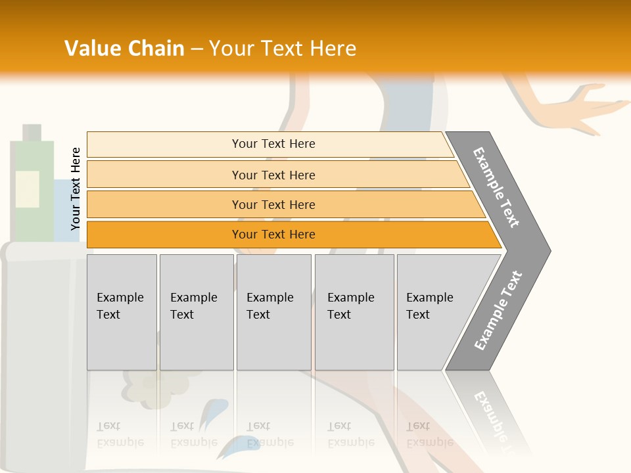The image size is (631, 473).
Task: Select the first gray Example Text box
Action: point(122,312)
